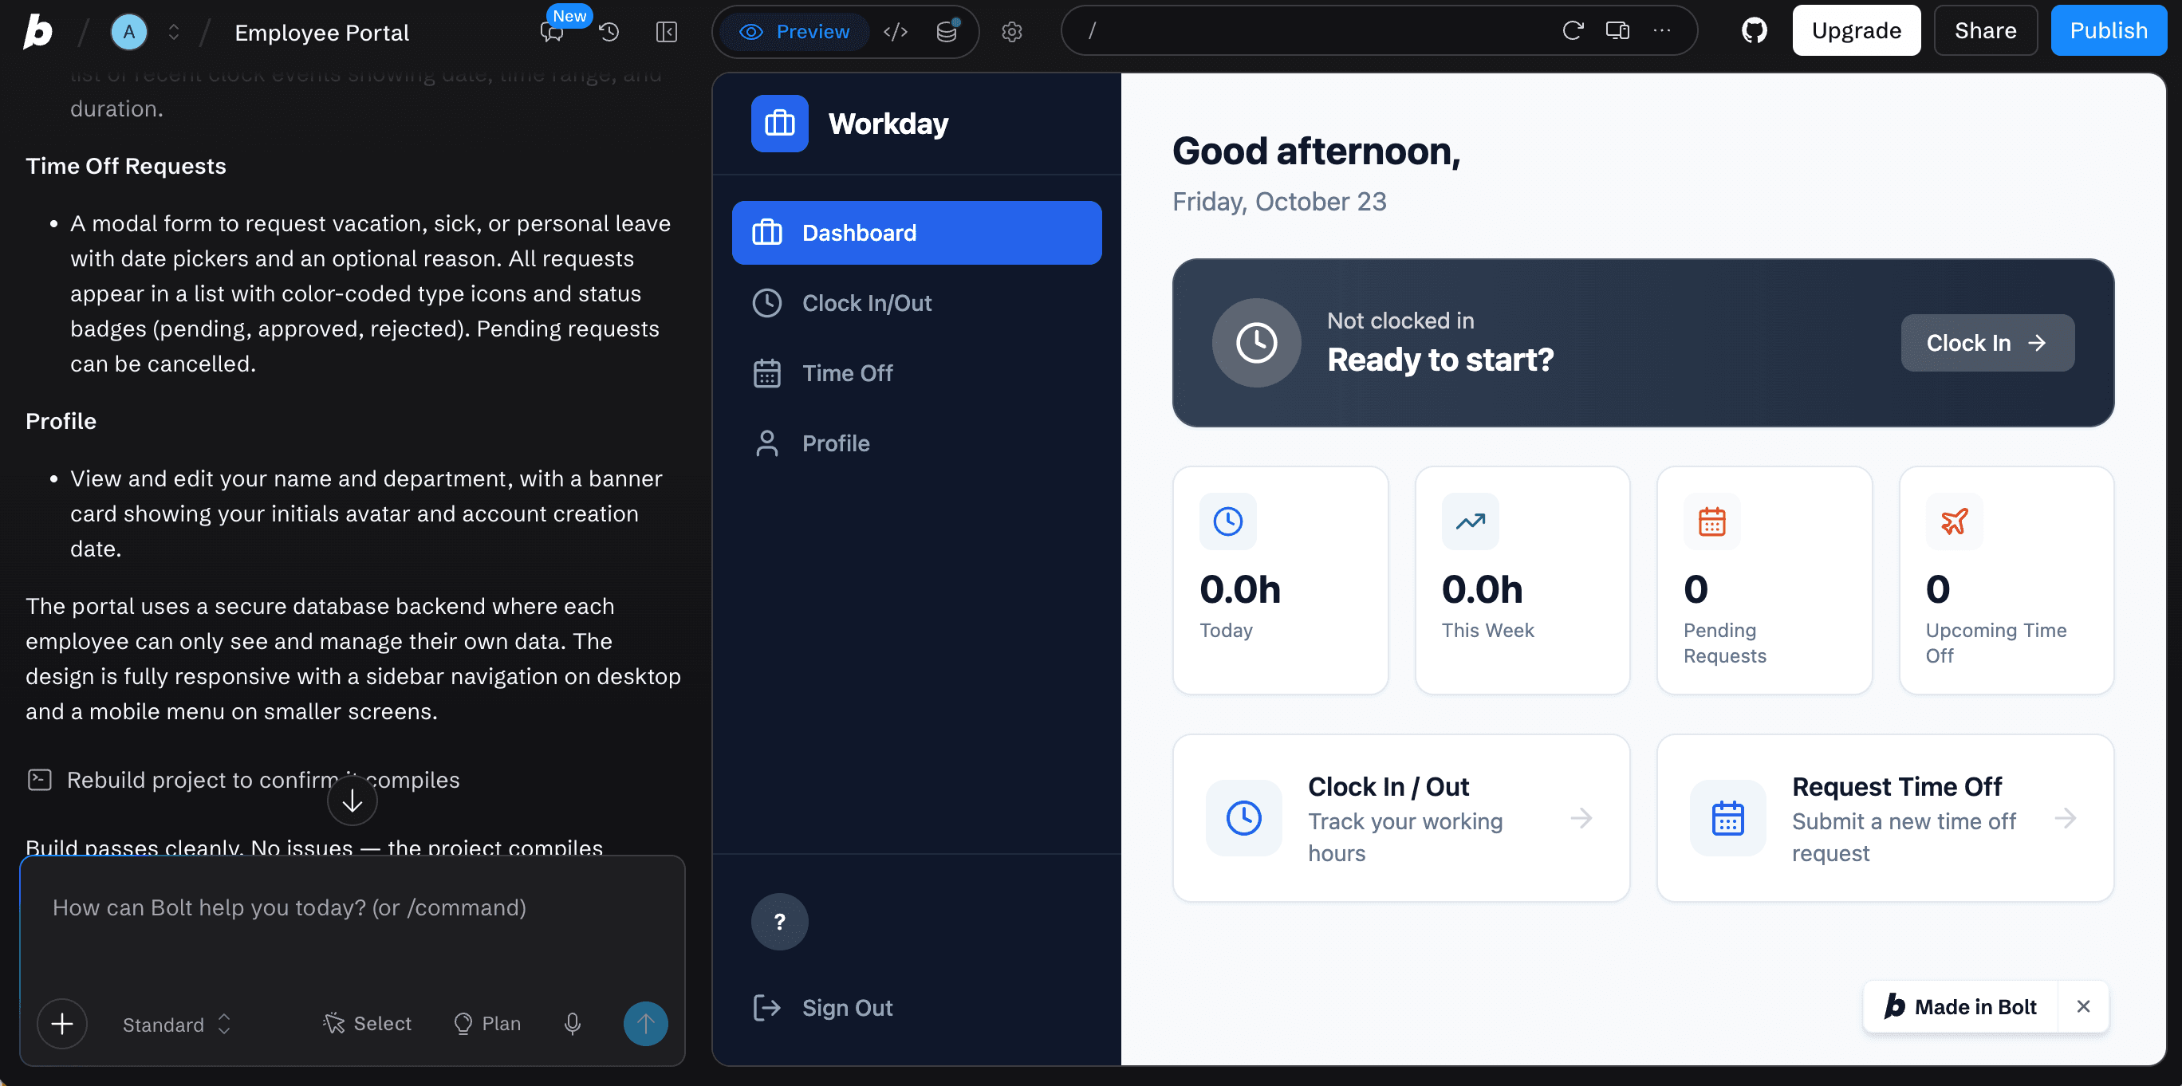Open the account avatar A
This screenshot has height=1086, width=2182.
pos(128,32)
